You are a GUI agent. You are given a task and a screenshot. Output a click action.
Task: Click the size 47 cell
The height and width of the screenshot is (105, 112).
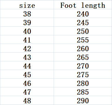tap(27, 92)
